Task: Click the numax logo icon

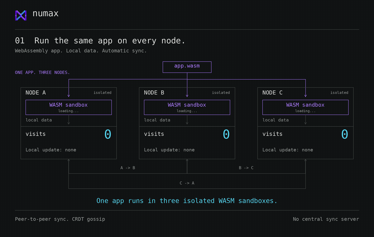Action: pyautogui.click(x=21, y=15)
